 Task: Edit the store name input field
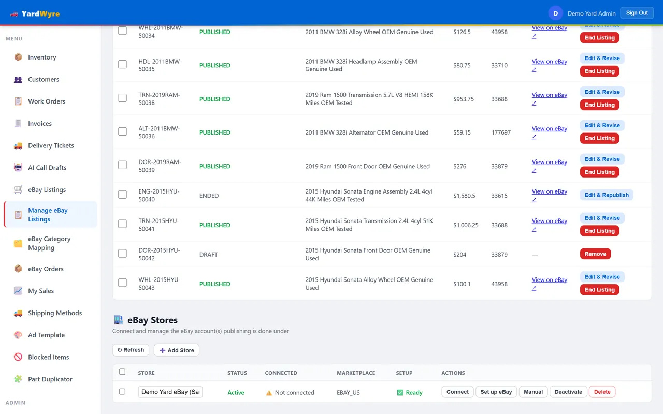click(170, 392)
